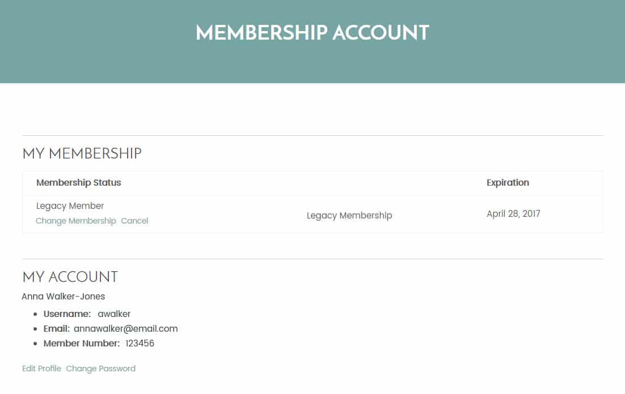
Task: Click the Member Number label
Action: coord(81,343)
